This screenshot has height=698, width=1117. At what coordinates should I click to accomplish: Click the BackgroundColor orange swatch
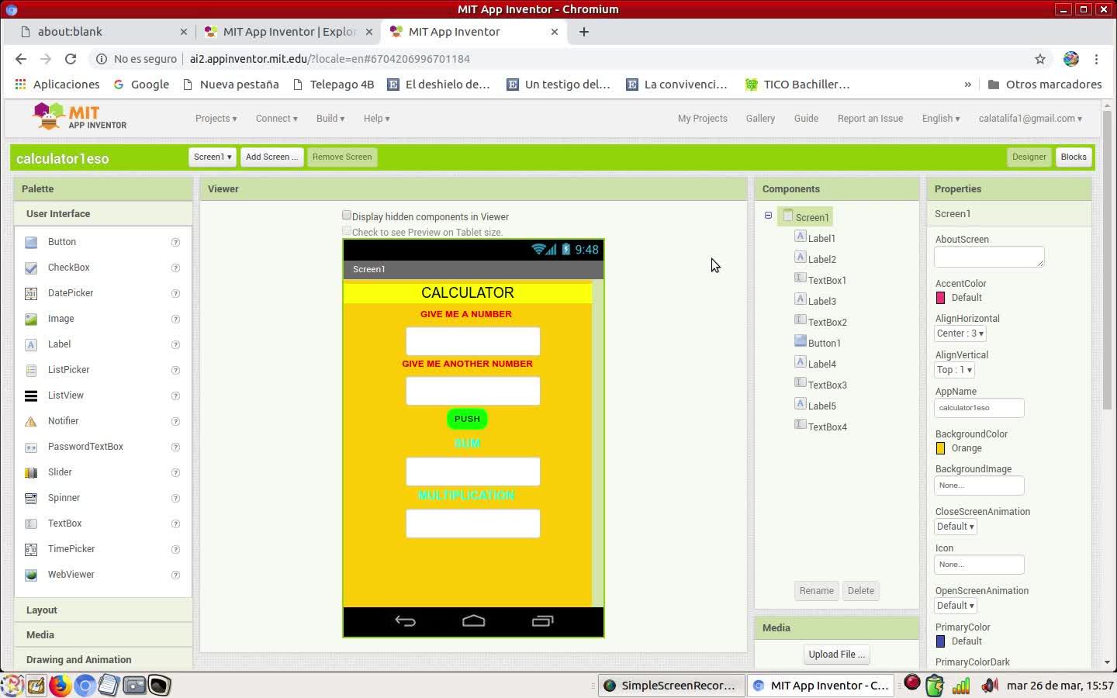pos(941,448)
